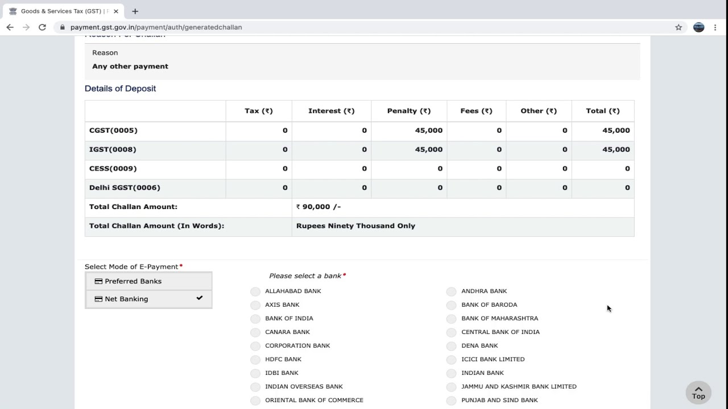This screenshot has height=409, width=728.
Task: Open a new browser tab
Action: [x=135, y=11]
